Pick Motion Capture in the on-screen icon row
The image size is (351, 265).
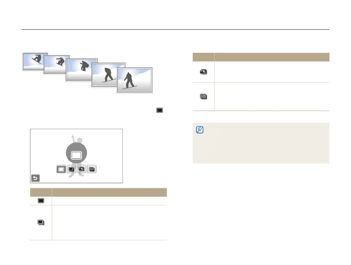click(82, 169)
